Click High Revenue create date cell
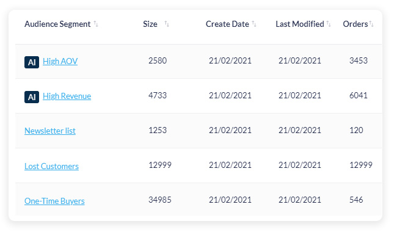The width and height of the screenshot is (397, 232). [230, 96]
